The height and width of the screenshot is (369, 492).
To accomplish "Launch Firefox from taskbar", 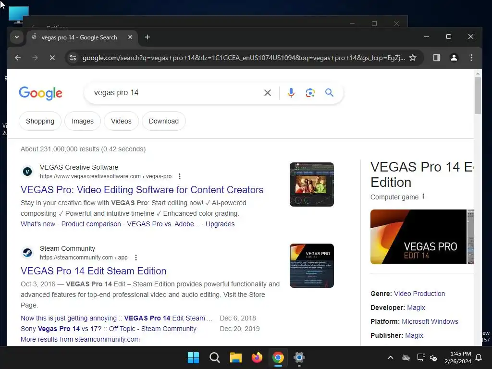I will click(x=257, y=357).
